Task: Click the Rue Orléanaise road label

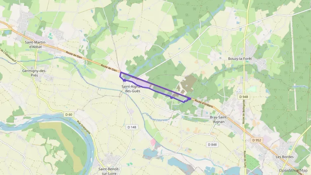Action: (84, 127)
